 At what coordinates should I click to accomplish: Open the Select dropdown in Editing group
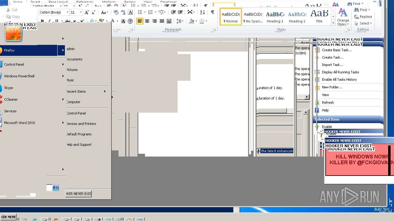point(363,23)
